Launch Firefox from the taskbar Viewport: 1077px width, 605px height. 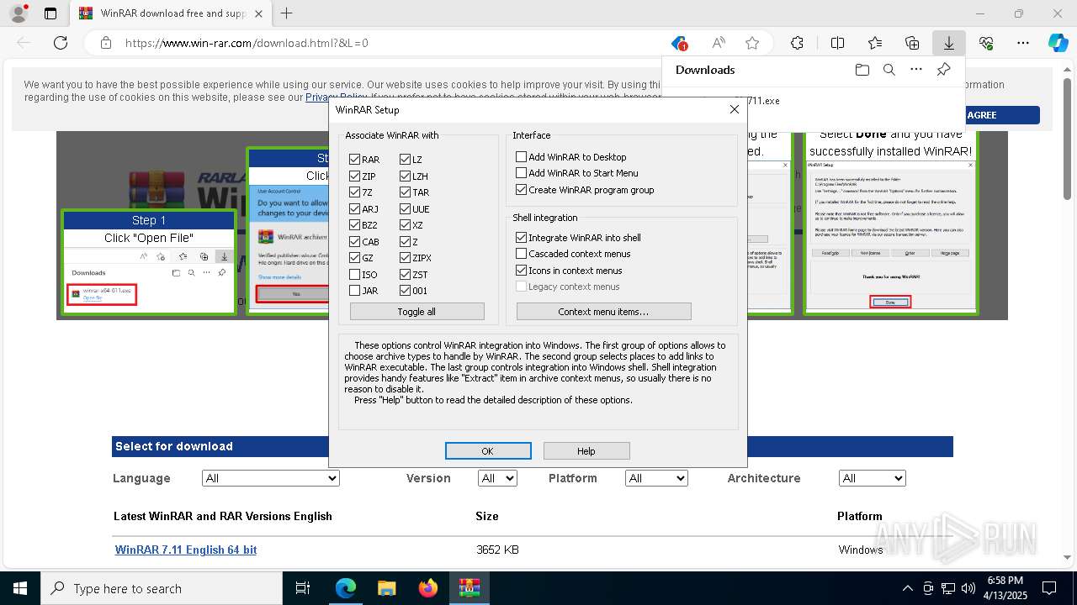point(427,588)
